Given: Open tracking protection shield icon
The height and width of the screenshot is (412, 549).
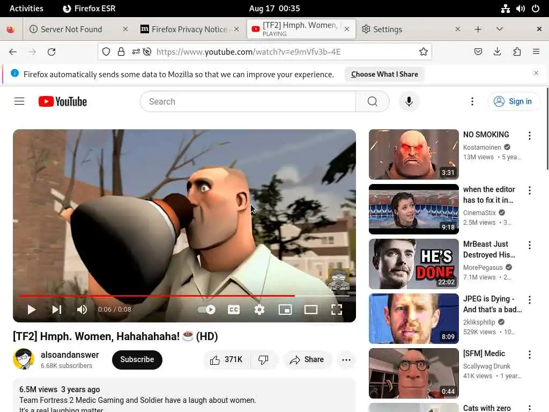Looking at the screenshot, I should [106, 52].
